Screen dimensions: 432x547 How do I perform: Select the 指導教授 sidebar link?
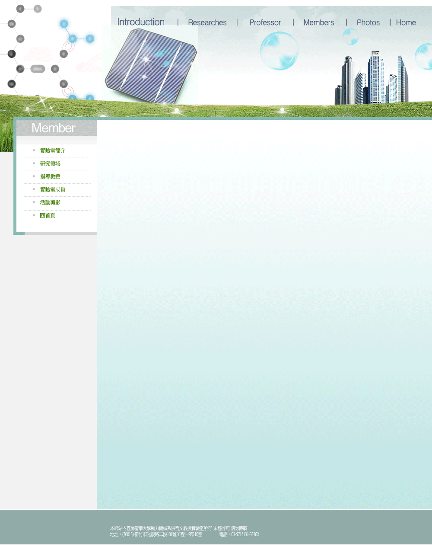click(50, 176)
